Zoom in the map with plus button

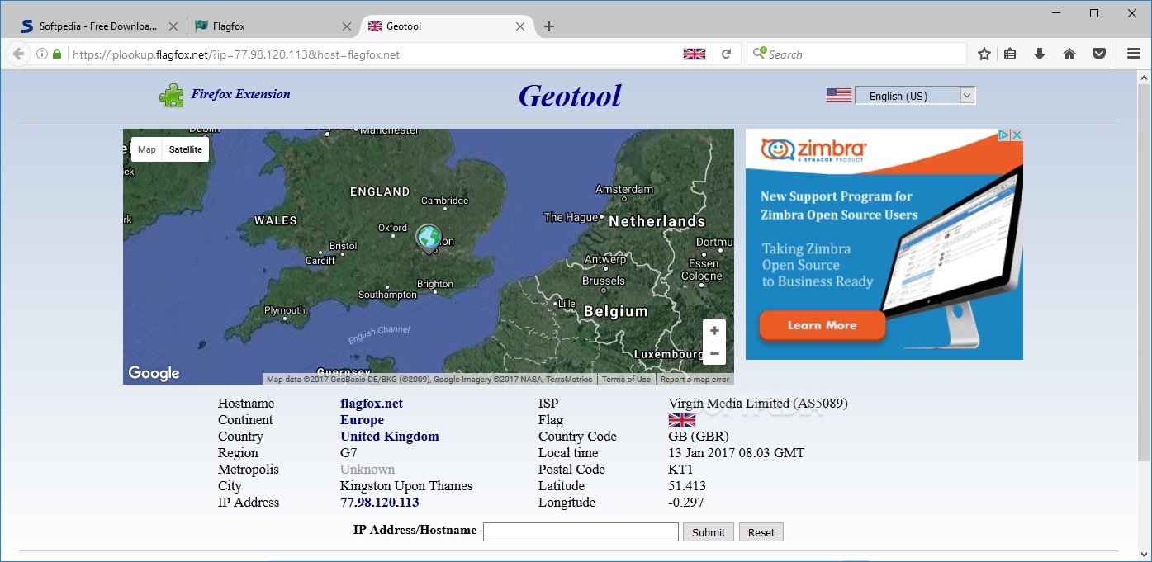(x=714, y=331)
